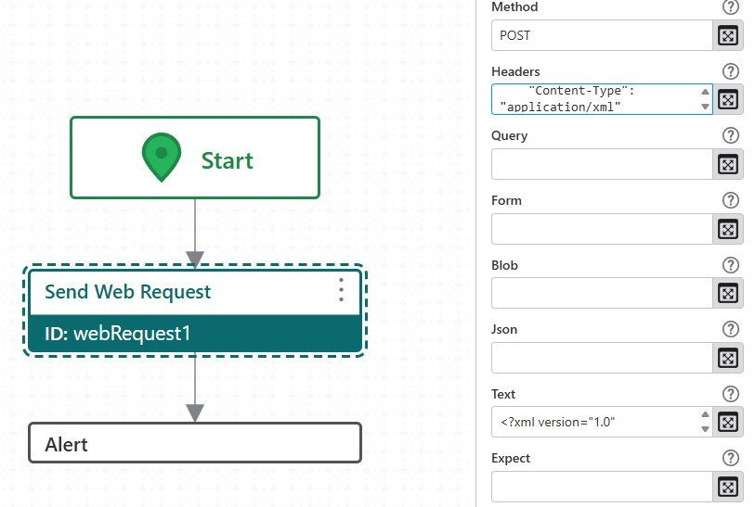The width and height of the screenshot is (755, 507).
Task: Open help for the Json field
Action: [731, 329]
